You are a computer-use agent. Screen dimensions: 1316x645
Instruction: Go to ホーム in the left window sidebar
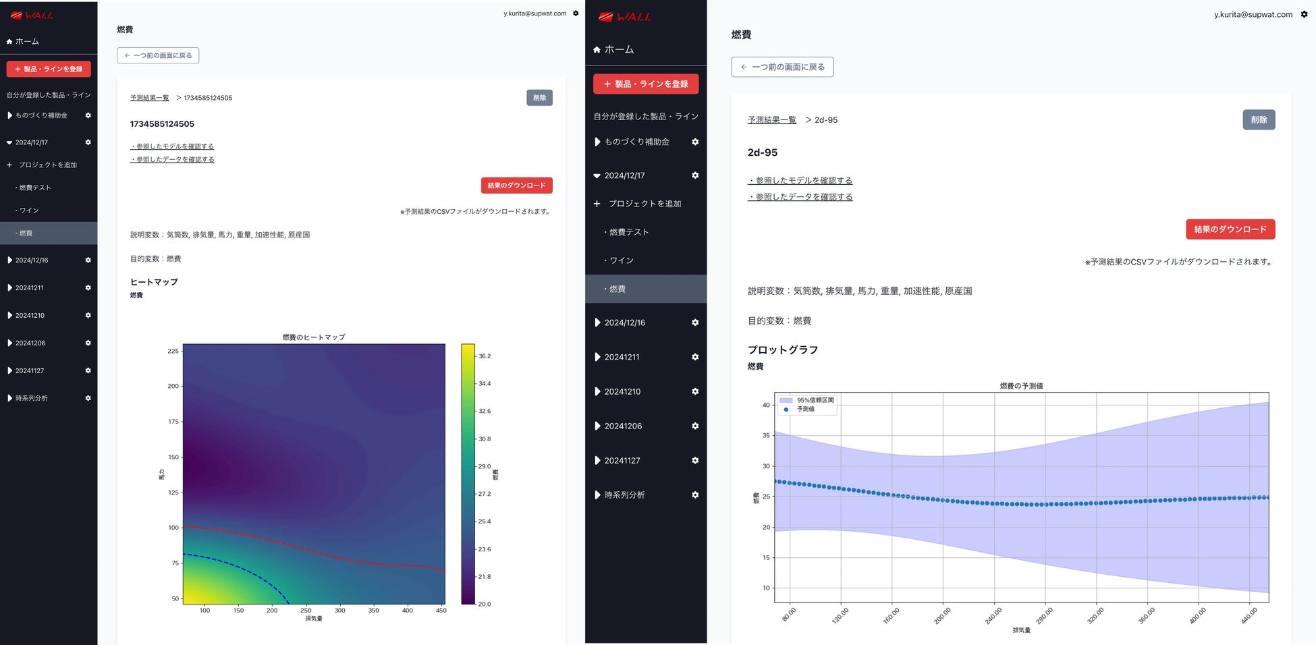(x=23, y=42)
